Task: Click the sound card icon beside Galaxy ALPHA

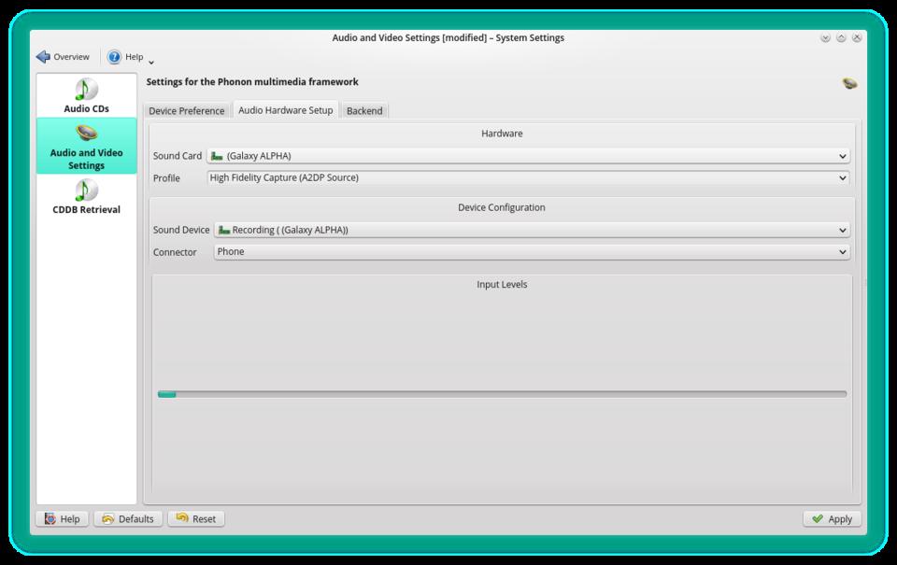Action: click(x=217, y=156)
